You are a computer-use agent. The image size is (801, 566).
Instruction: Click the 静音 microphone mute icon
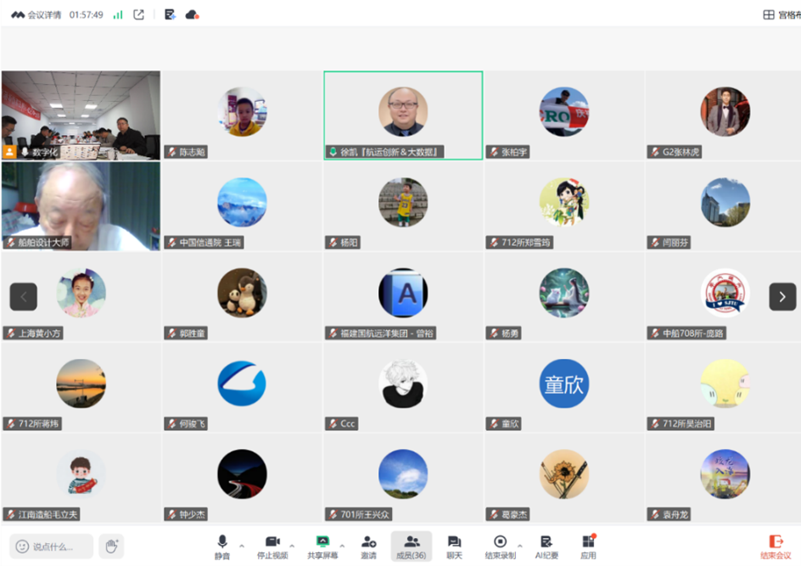(x=222, y=542)
